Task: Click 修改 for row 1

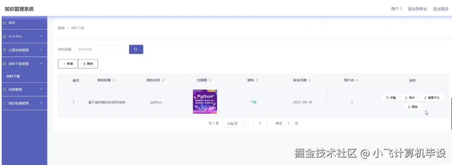Action: click(x=410, y=98)
